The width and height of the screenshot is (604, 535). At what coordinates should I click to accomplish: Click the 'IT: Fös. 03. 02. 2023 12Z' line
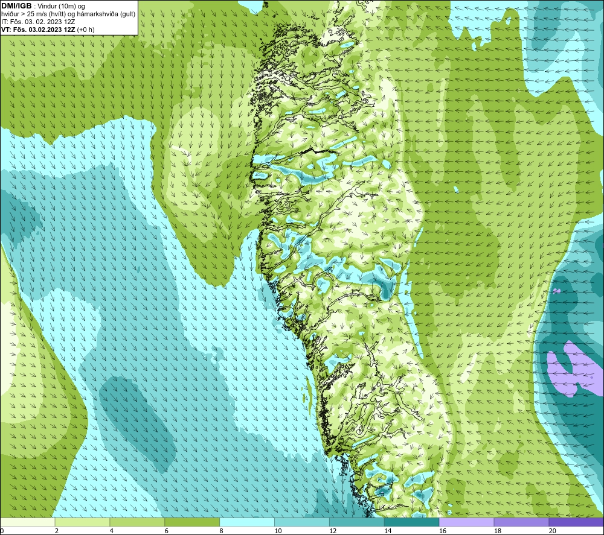point(38,22)
